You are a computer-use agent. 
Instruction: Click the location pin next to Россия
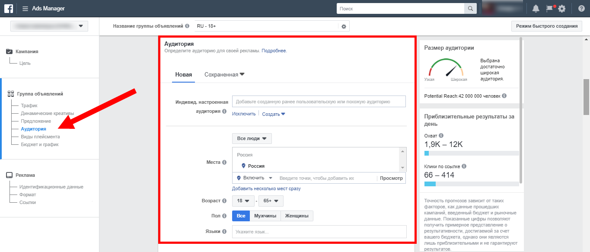243,166
